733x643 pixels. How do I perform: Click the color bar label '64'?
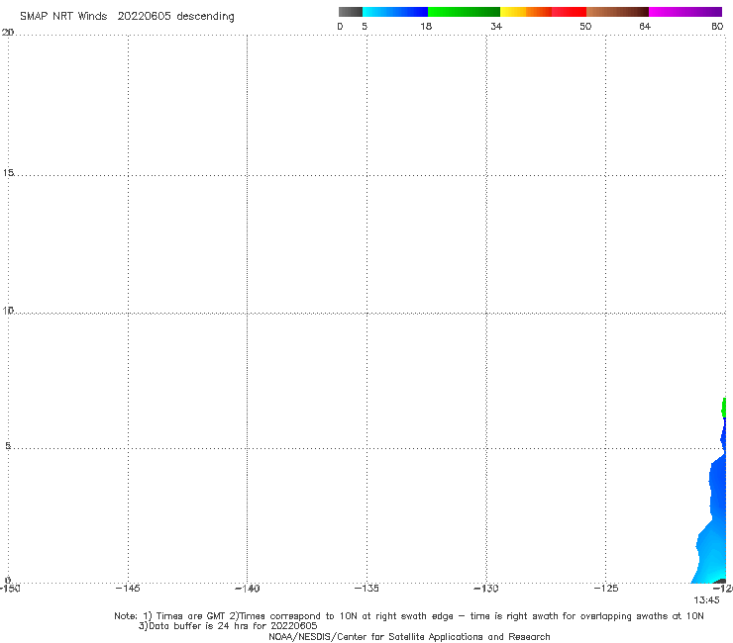point(645,27)
